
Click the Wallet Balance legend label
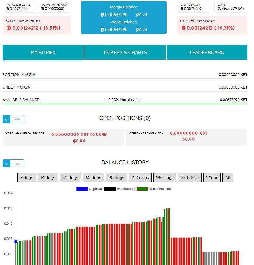coord(160,189)
